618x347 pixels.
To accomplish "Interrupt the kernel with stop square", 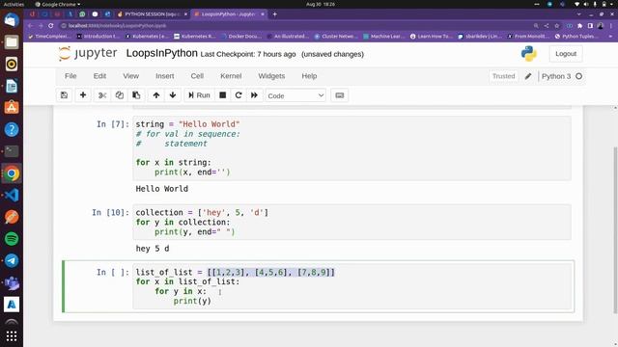I will [x=223, y=95].
